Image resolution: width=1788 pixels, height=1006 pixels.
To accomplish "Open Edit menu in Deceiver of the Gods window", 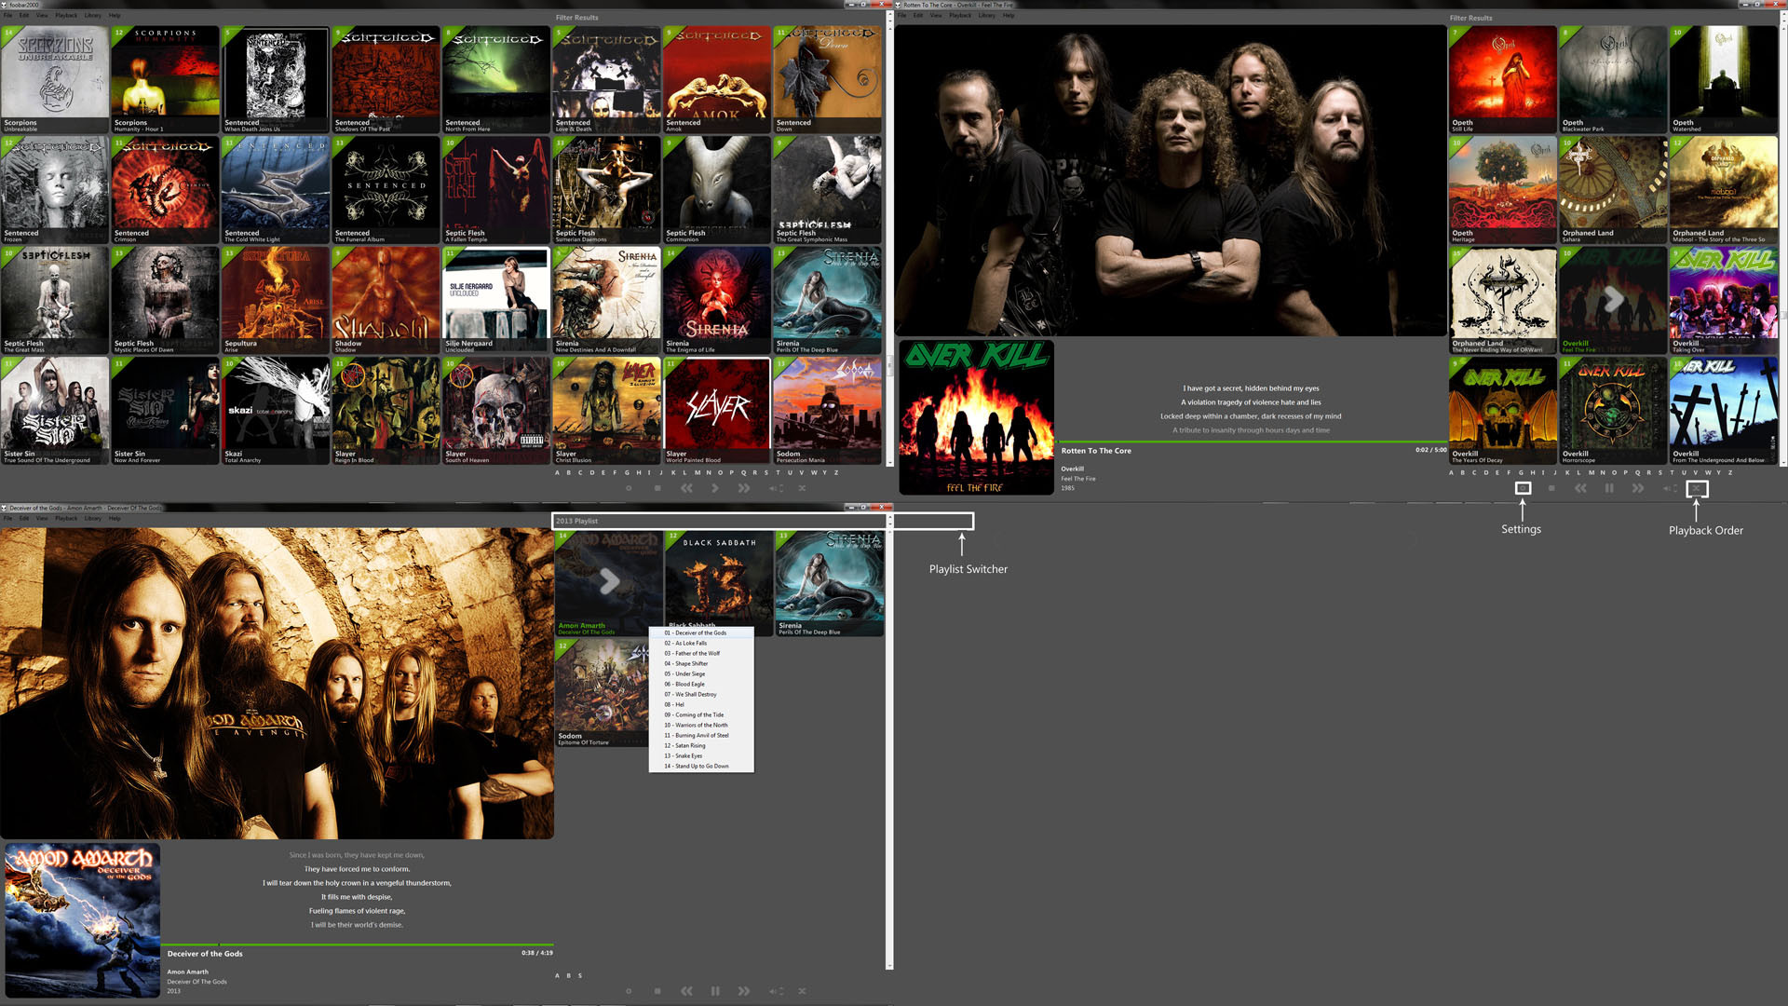I will coord(24,519).
